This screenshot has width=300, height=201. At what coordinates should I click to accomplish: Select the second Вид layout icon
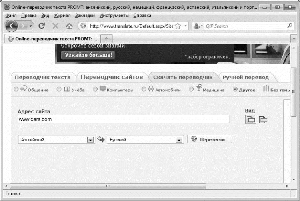pos(263,119)
